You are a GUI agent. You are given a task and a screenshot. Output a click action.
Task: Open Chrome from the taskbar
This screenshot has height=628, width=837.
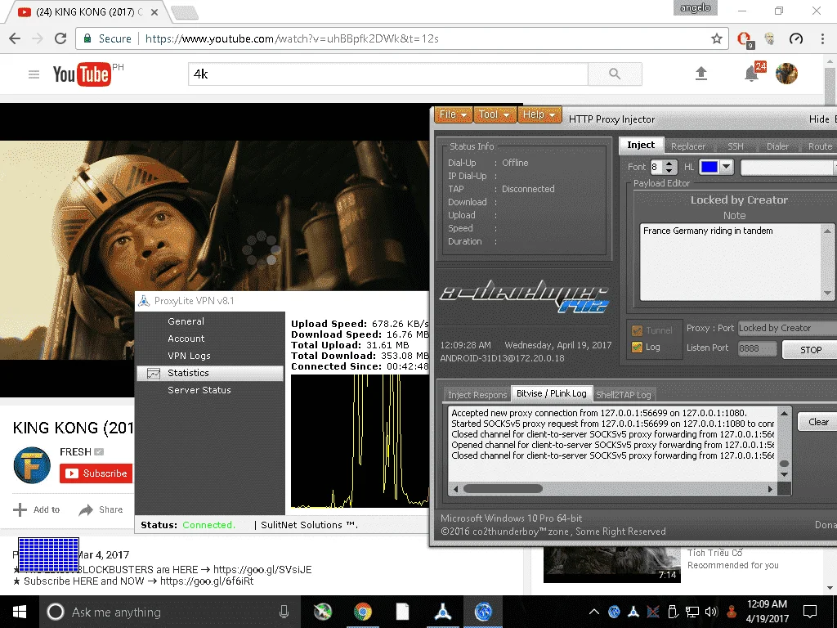pos(363,612)
